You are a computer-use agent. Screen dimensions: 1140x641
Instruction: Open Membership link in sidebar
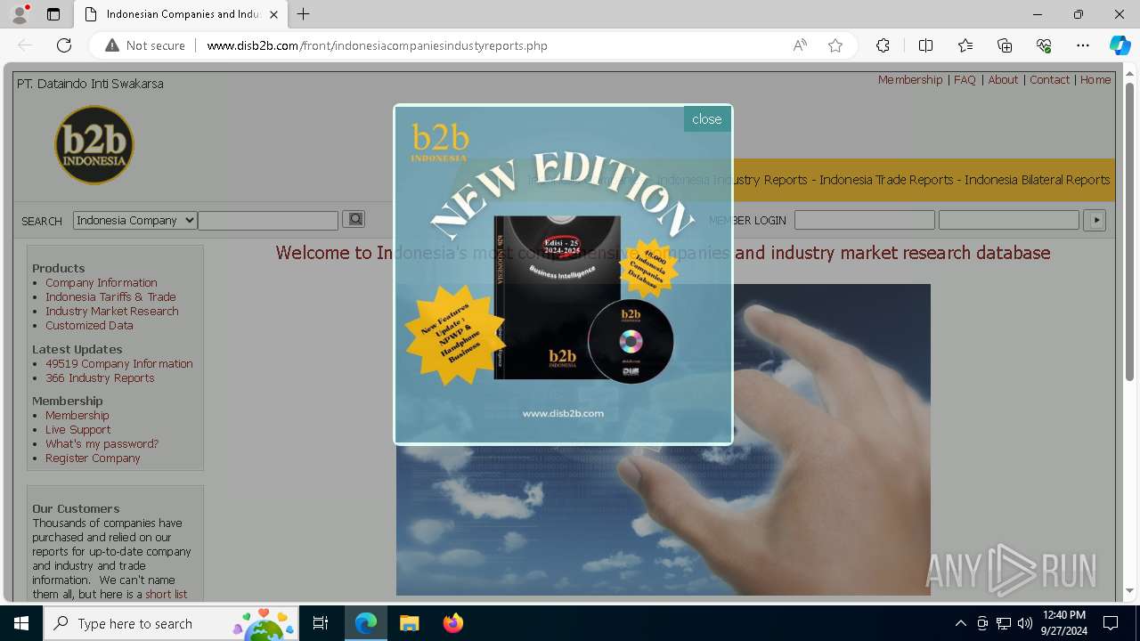(x=77, y=415)
